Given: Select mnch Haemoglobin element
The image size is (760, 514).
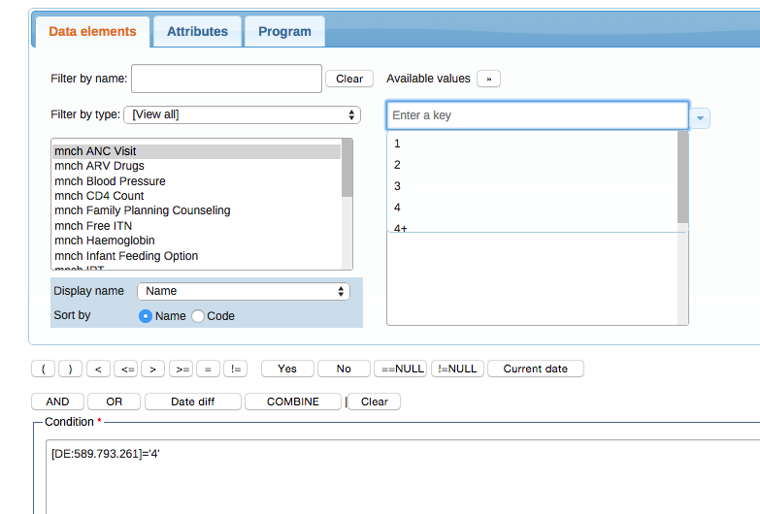Looking at the screenshot, I should [196, 241].
